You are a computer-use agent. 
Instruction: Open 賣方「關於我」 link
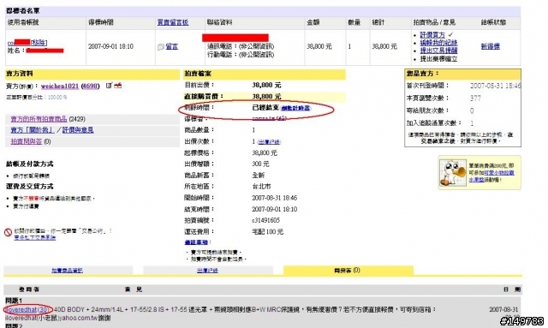tap(33, 130)
